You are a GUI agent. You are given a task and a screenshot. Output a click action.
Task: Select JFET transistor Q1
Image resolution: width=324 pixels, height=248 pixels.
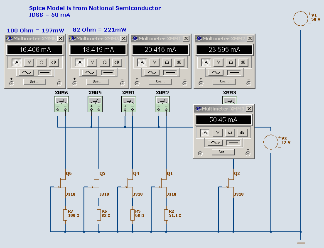[163, 184]
